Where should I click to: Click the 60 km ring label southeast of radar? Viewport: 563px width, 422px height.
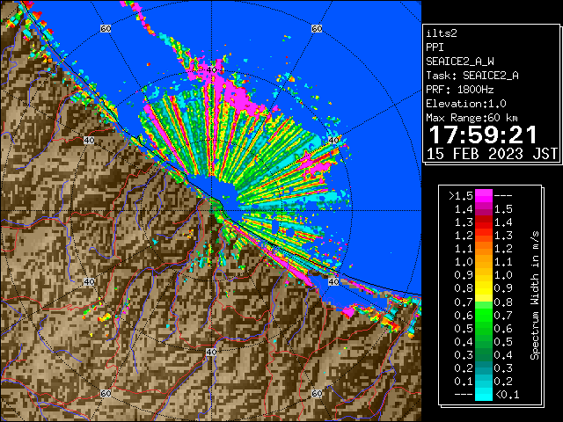(x=317, y=393)
